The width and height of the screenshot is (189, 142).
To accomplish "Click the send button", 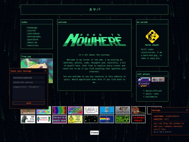I will point(29,103).
